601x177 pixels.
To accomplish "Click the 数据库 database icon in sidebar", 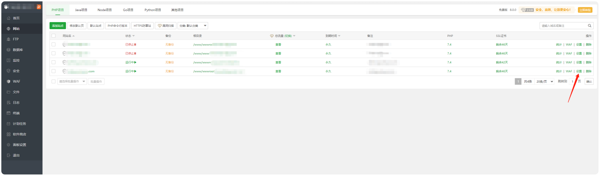I will pyautogui.click(x=9, y=50).
